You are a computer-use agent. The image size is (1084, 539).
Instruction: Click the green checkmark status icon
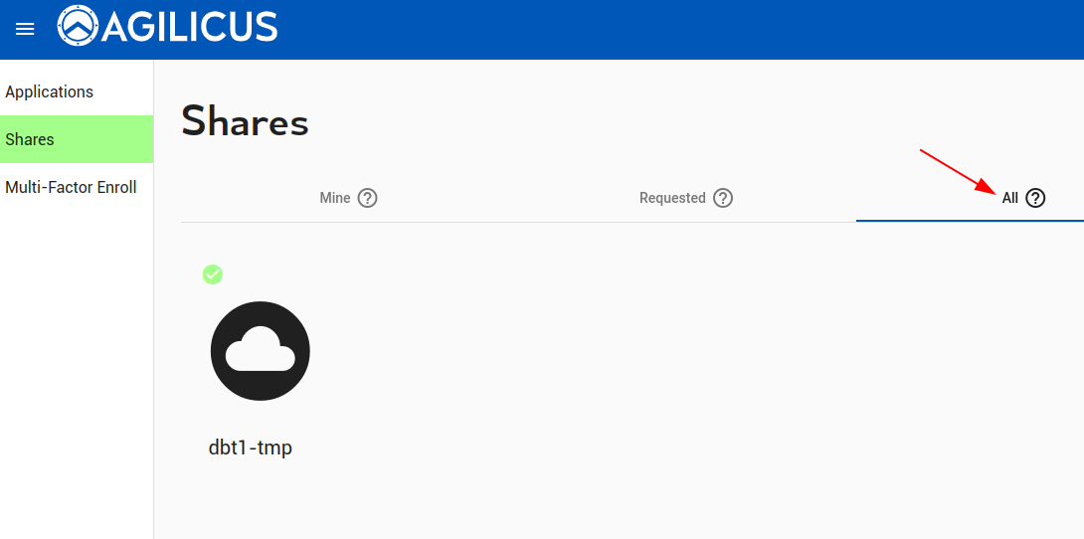[213, 274]
